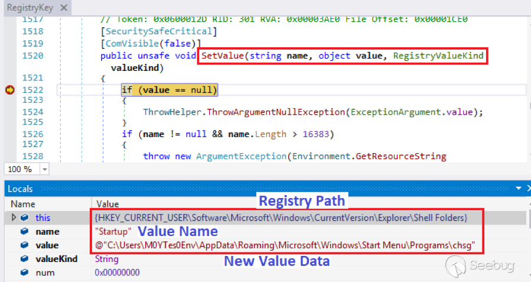This screenshot has width=531, height=282.
Task: Click the "Startup" value cell
Action: pyautogui.click(x=113, y=232)
